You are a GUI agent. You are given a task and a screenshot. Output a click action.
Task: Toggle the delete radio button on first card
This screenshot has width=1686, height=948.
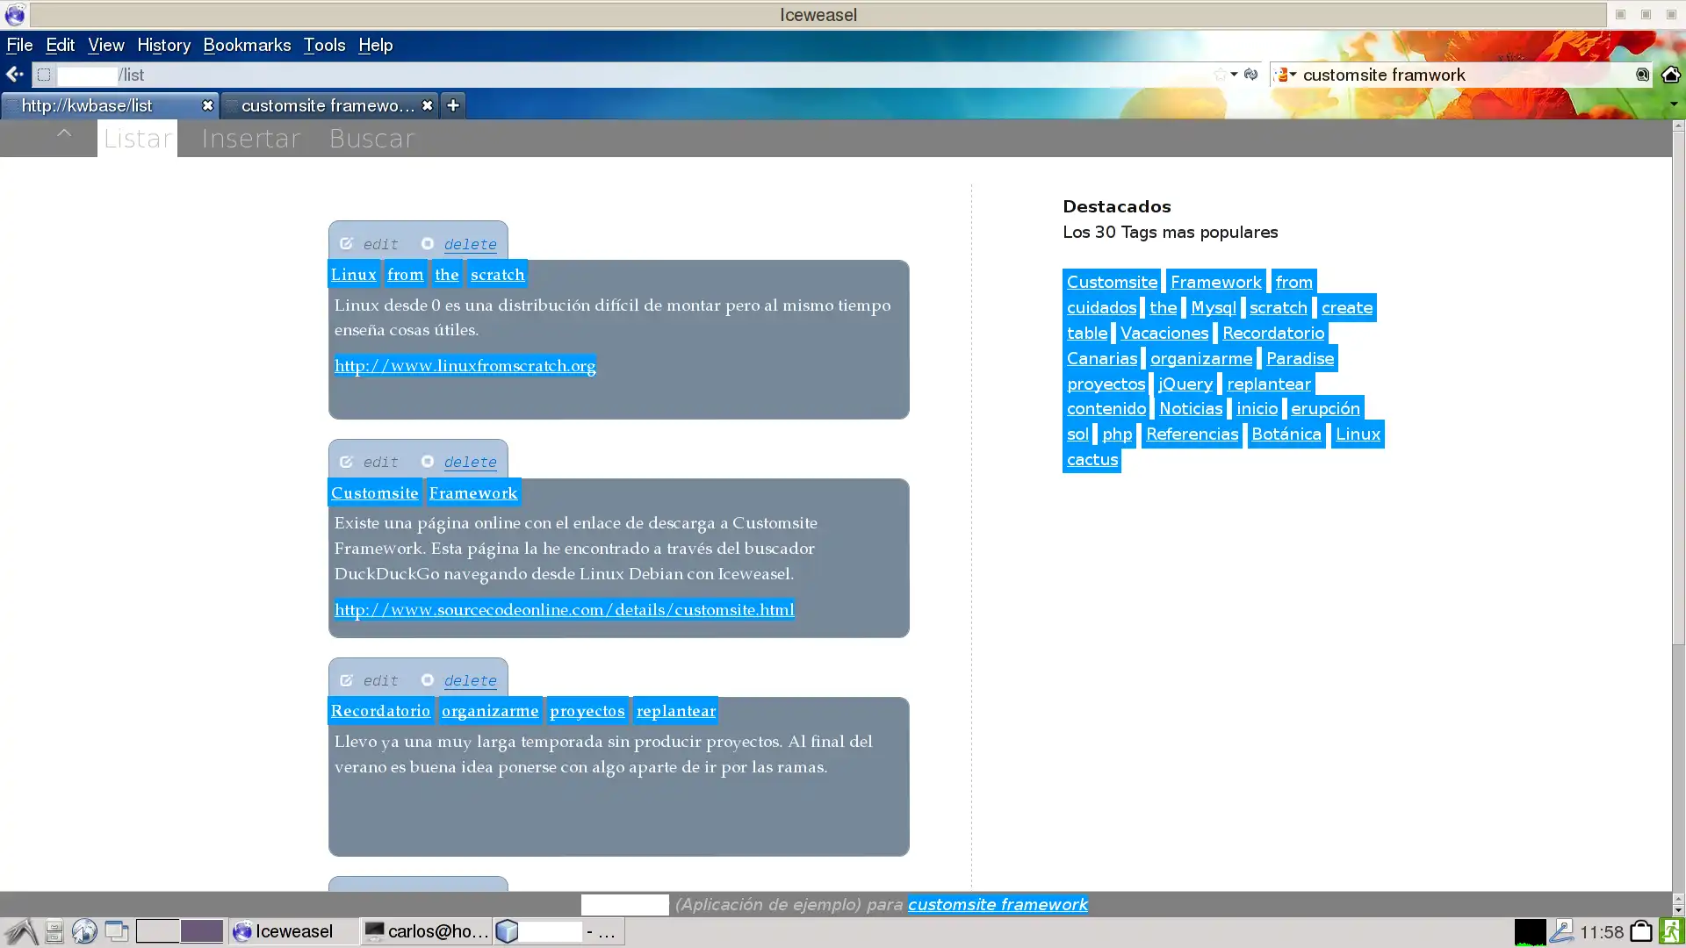428,243
